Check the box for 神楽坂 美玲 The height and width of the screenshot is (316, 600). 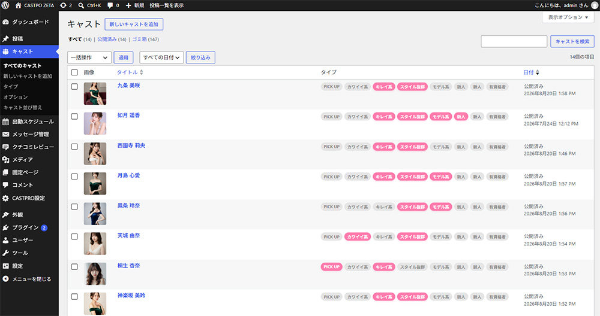click(x=74, y=296)
